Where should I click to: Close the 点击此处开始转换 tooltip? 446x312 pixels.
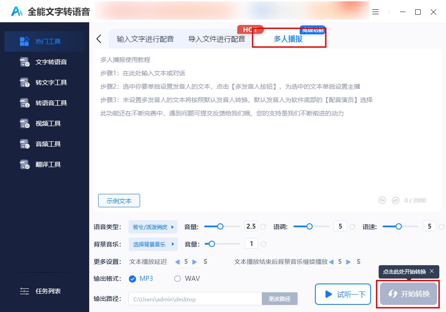coord(432,271)
